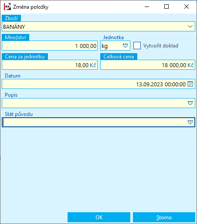Click the Celková cena label

(x=119, y=57)
